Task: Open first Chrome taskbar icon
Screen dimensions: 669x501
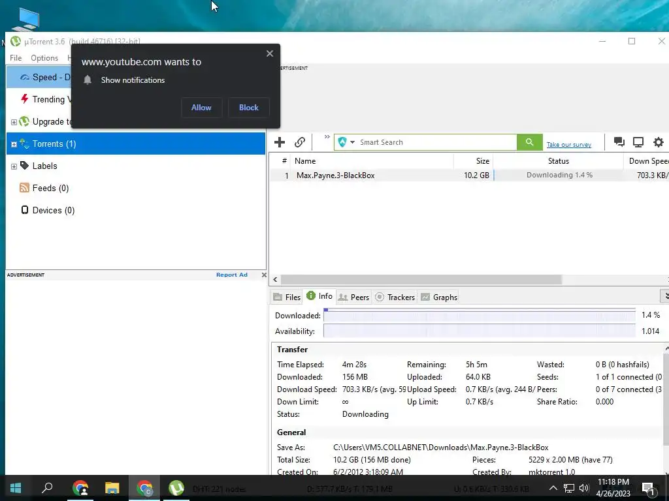Action: [x=80, y=488]
